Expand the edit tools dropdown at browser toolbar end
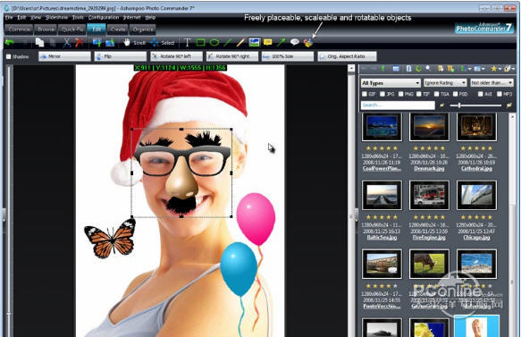Image resolution: width=521 pixels, height=337 pixels. (x=513, y=69)
